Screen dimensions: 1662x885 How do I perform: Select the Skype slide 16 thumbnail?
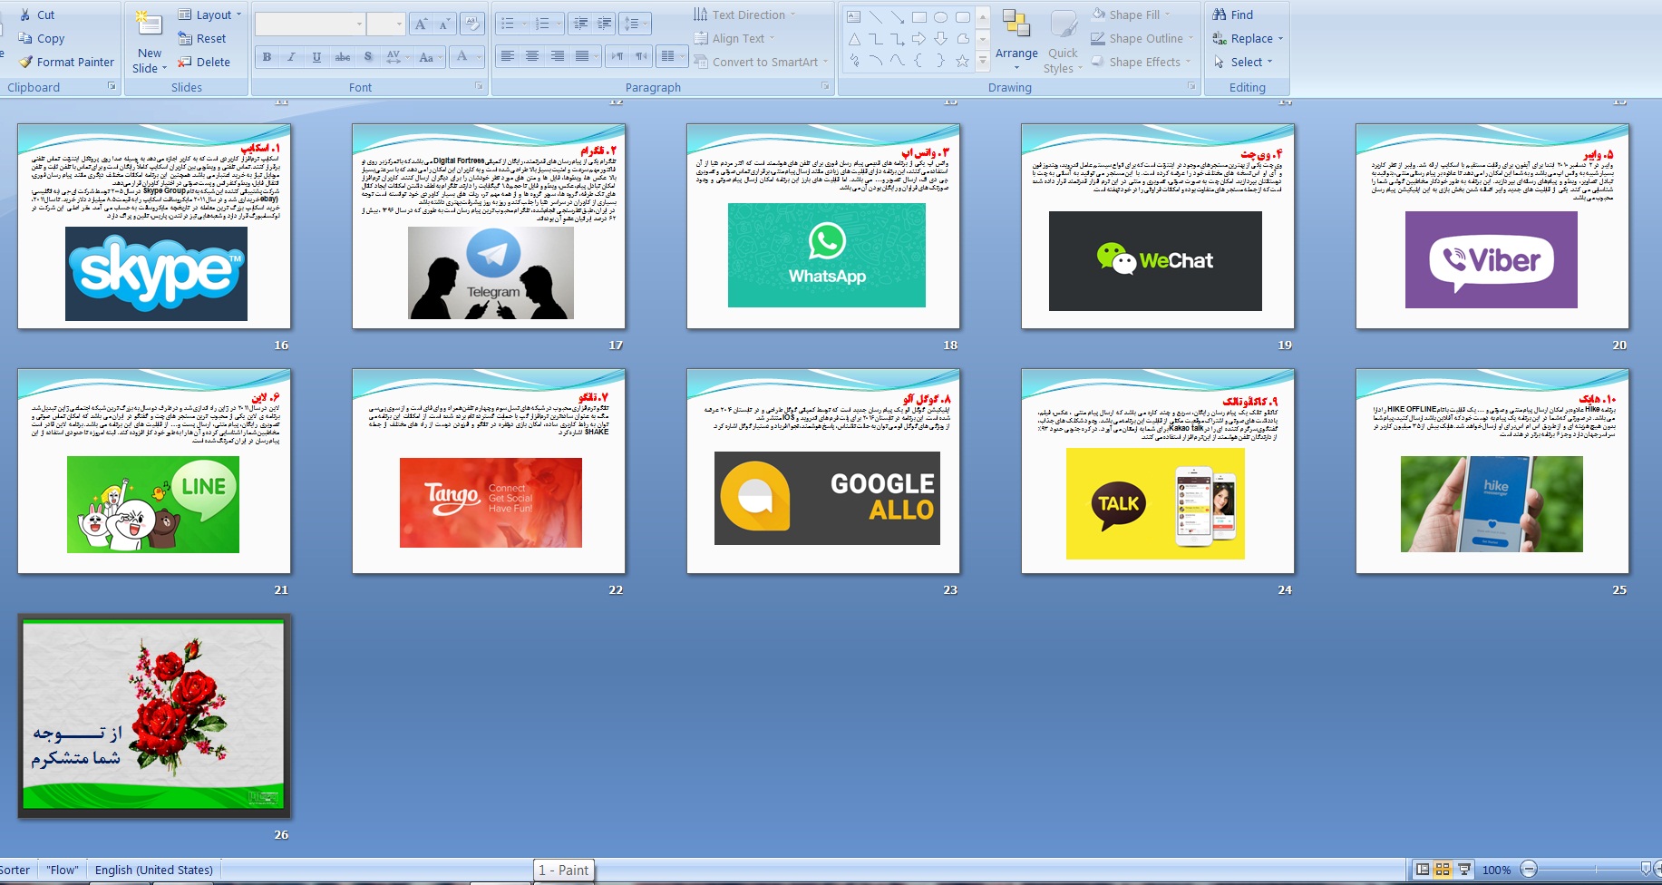click(154, 227)
